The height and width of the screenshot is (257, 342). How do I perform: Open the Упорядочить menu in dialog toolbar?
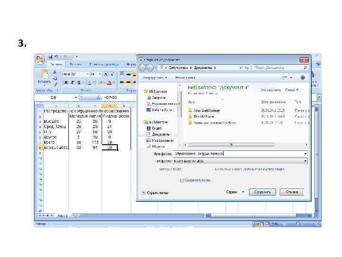pyautogui.click(x=155, y=78)
